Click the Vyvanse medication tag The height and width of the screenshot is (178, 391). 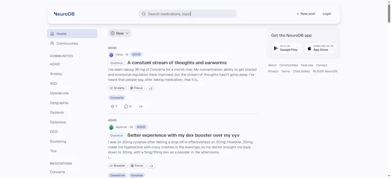pos(137,175)
